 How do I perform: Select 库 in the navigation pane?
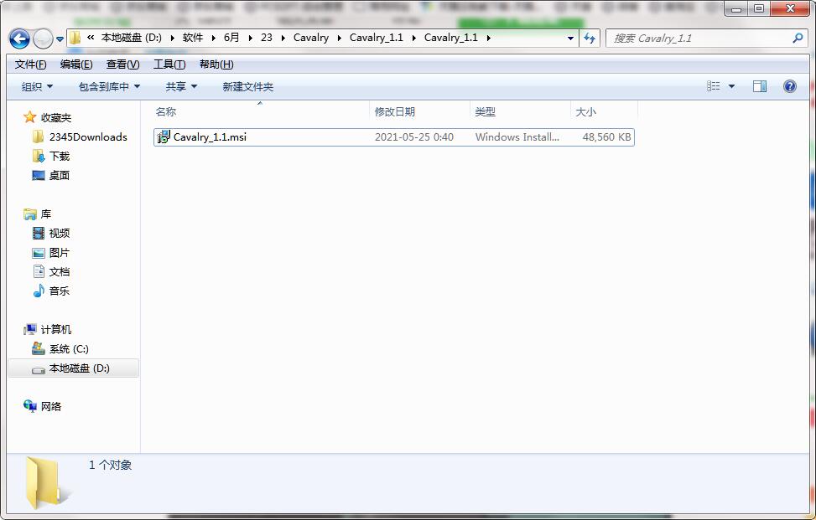click(x=46, y=214)
